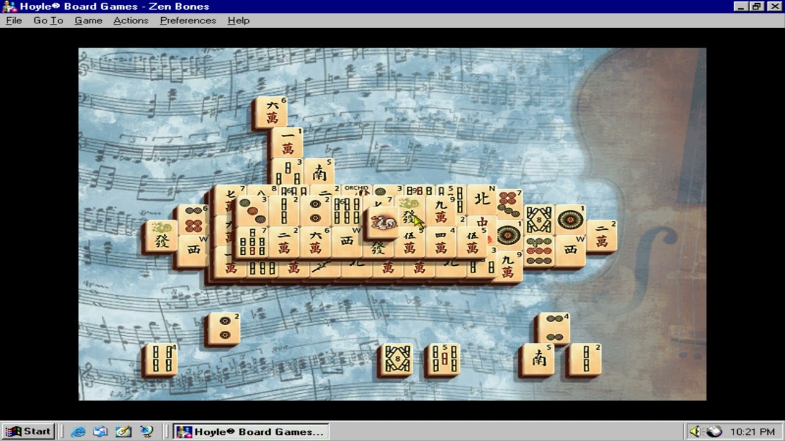
Task: Select the 6 bamboo tile on the top layer
Action: click(347, 211)
